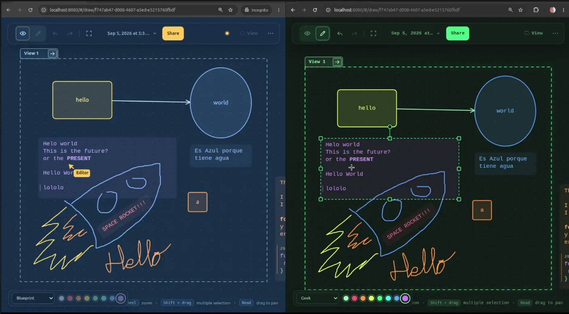Click the undo arrow in right Geek window

tap(340, 34)
